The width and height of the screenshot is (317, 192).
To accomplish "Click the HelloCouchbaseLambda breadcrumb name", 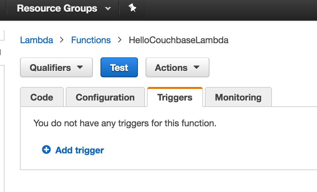I will (x=178, y=40).
